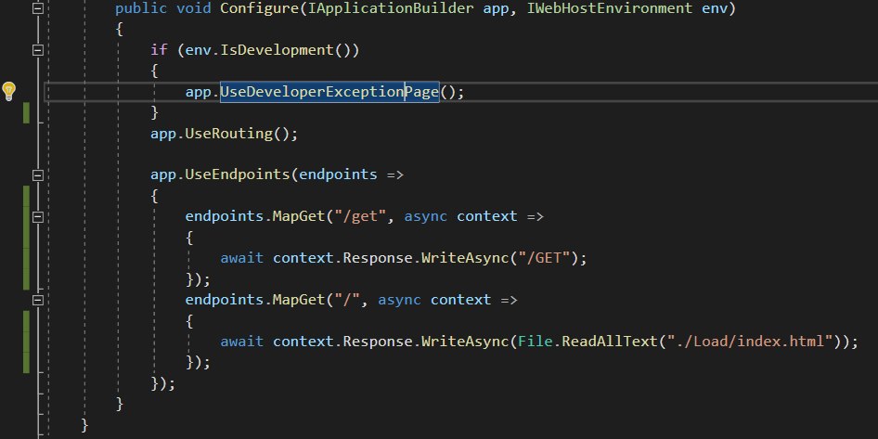
Task: Collapse the MapGet "/get" lambda block
Action: point(37,216)
